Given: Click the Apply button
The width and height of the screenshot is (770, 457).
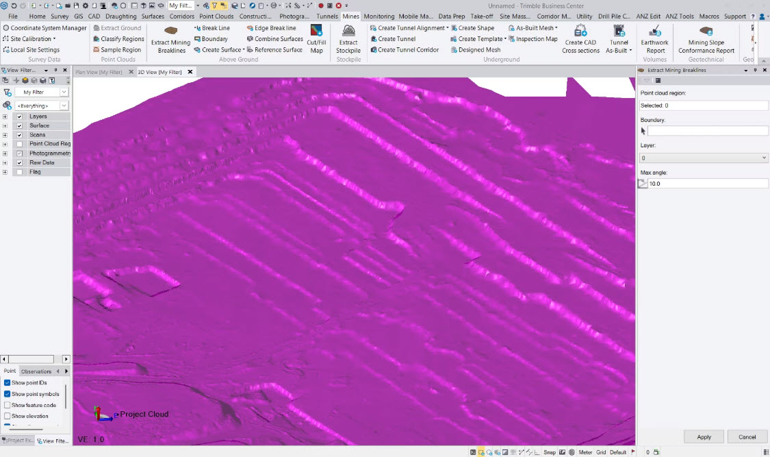Looking at the screenshot, I should click(704, 437).
